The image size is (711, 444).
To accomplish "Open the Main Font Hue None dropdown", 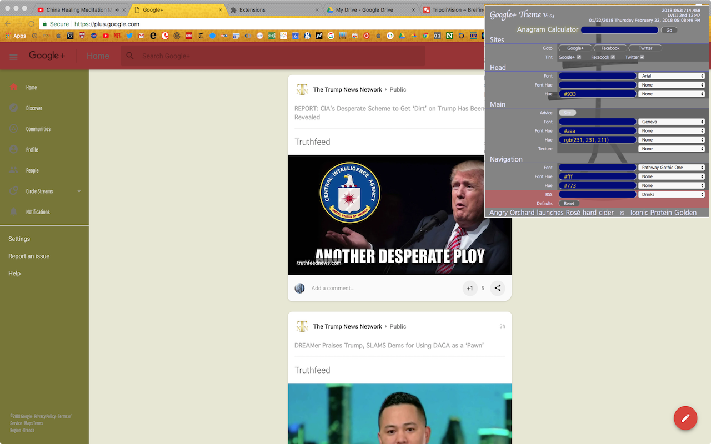I will pyautogui.click(x=672, y=131).
